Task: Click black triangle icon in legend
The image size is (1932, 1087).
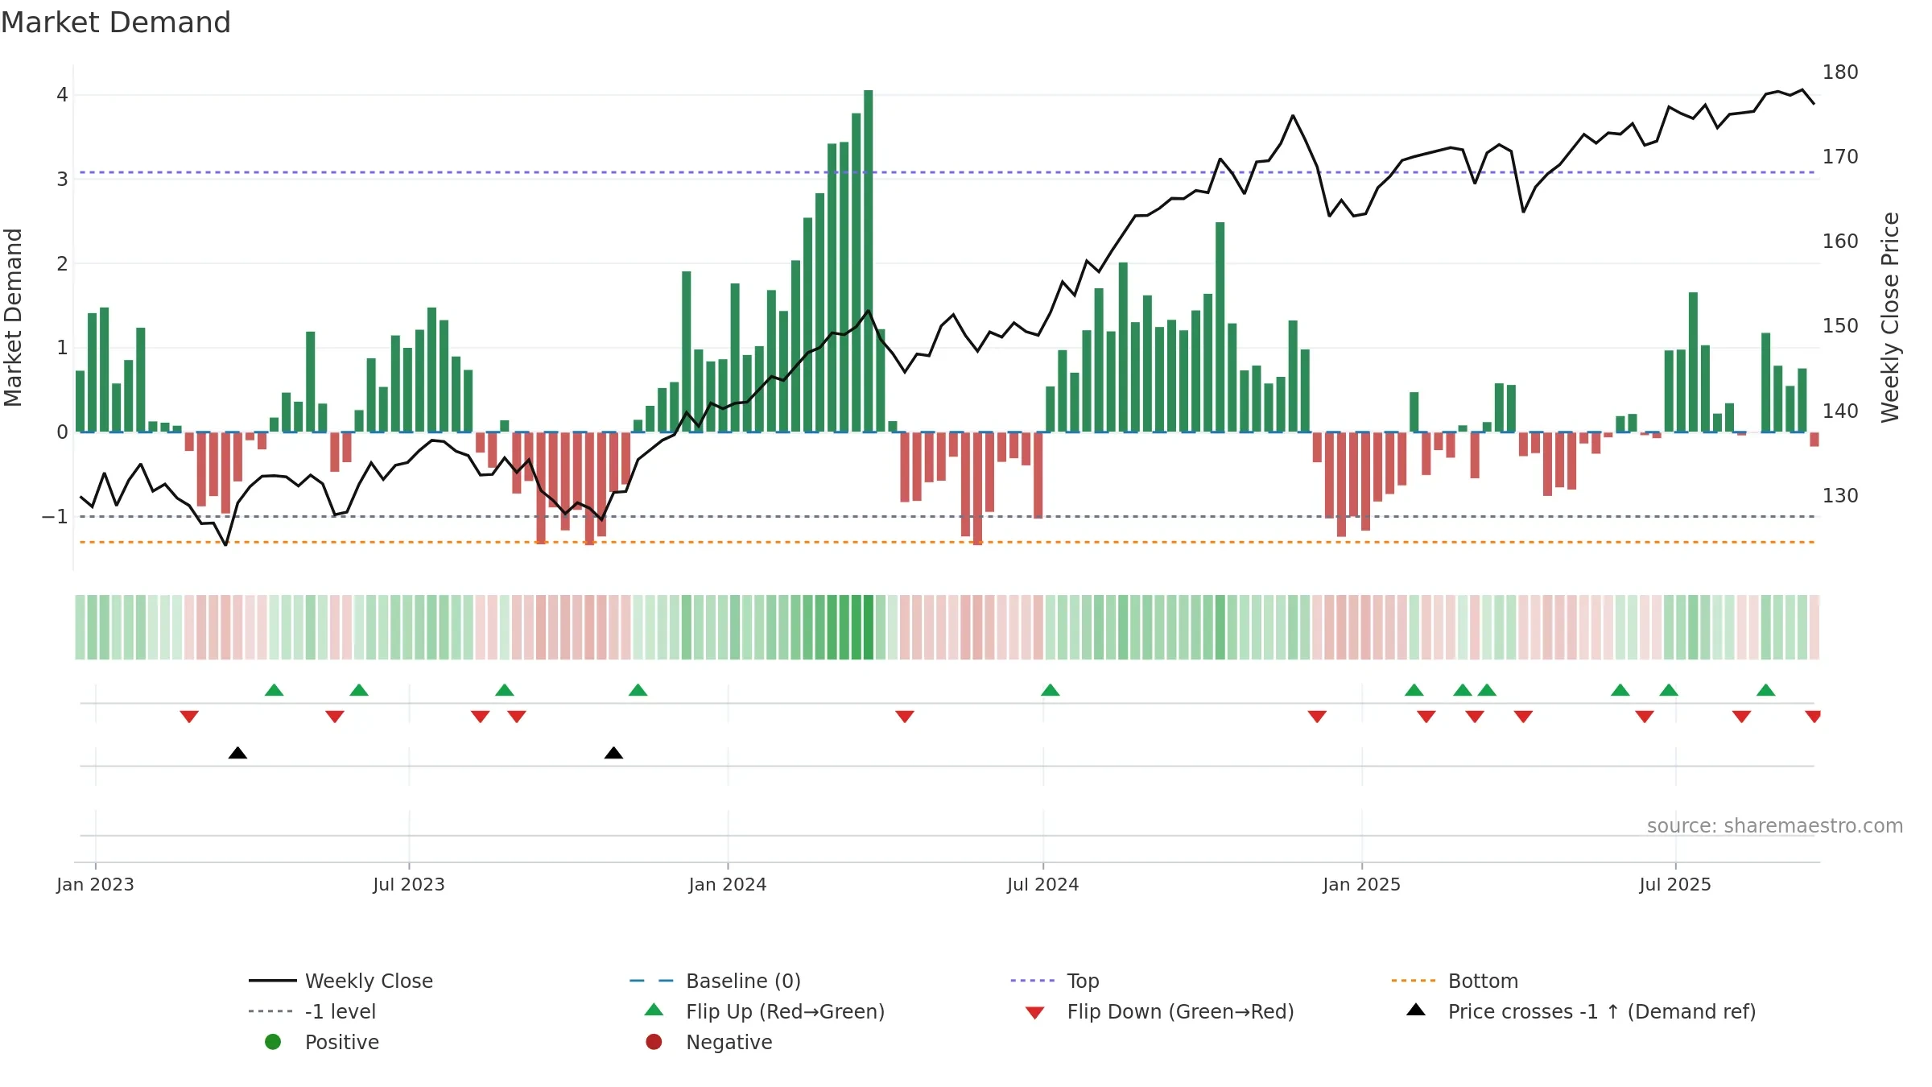Action: coord(1416,1010)
